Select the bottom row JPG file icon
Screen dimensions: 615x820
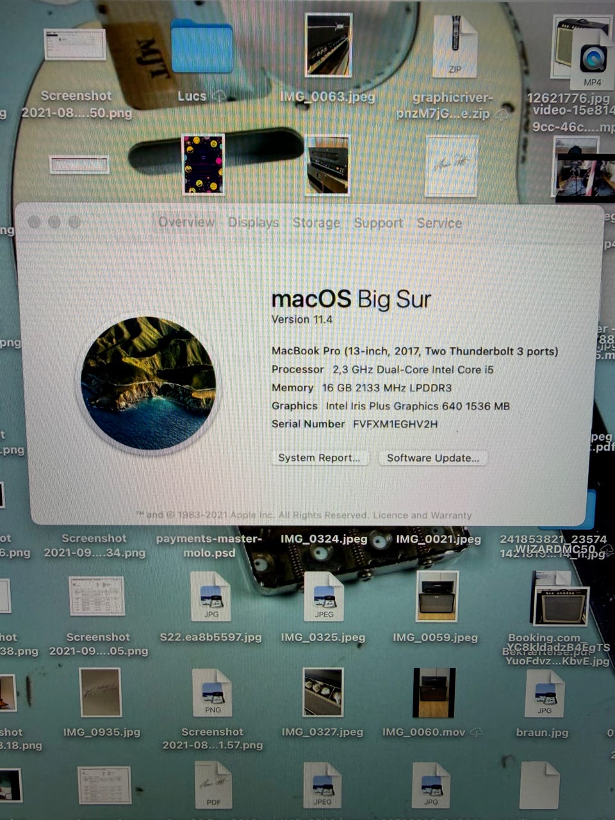[x=431, y=785]
